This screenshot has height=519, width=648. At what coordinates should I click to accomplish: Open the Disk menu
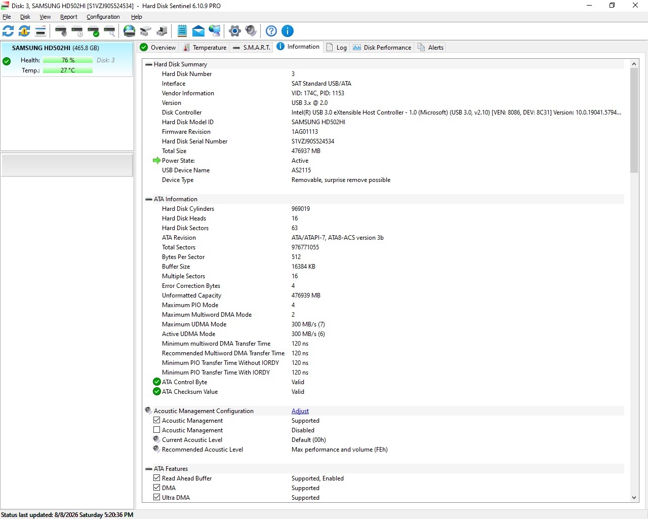tap(25, 17)
